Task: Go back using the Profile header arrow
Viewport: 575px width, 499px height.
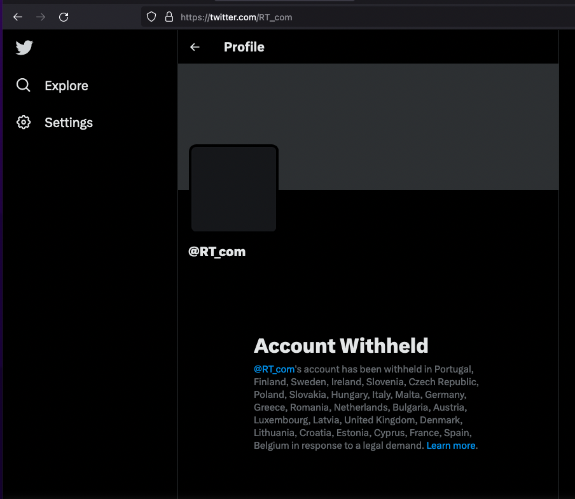Action: [x=195, y=47]
